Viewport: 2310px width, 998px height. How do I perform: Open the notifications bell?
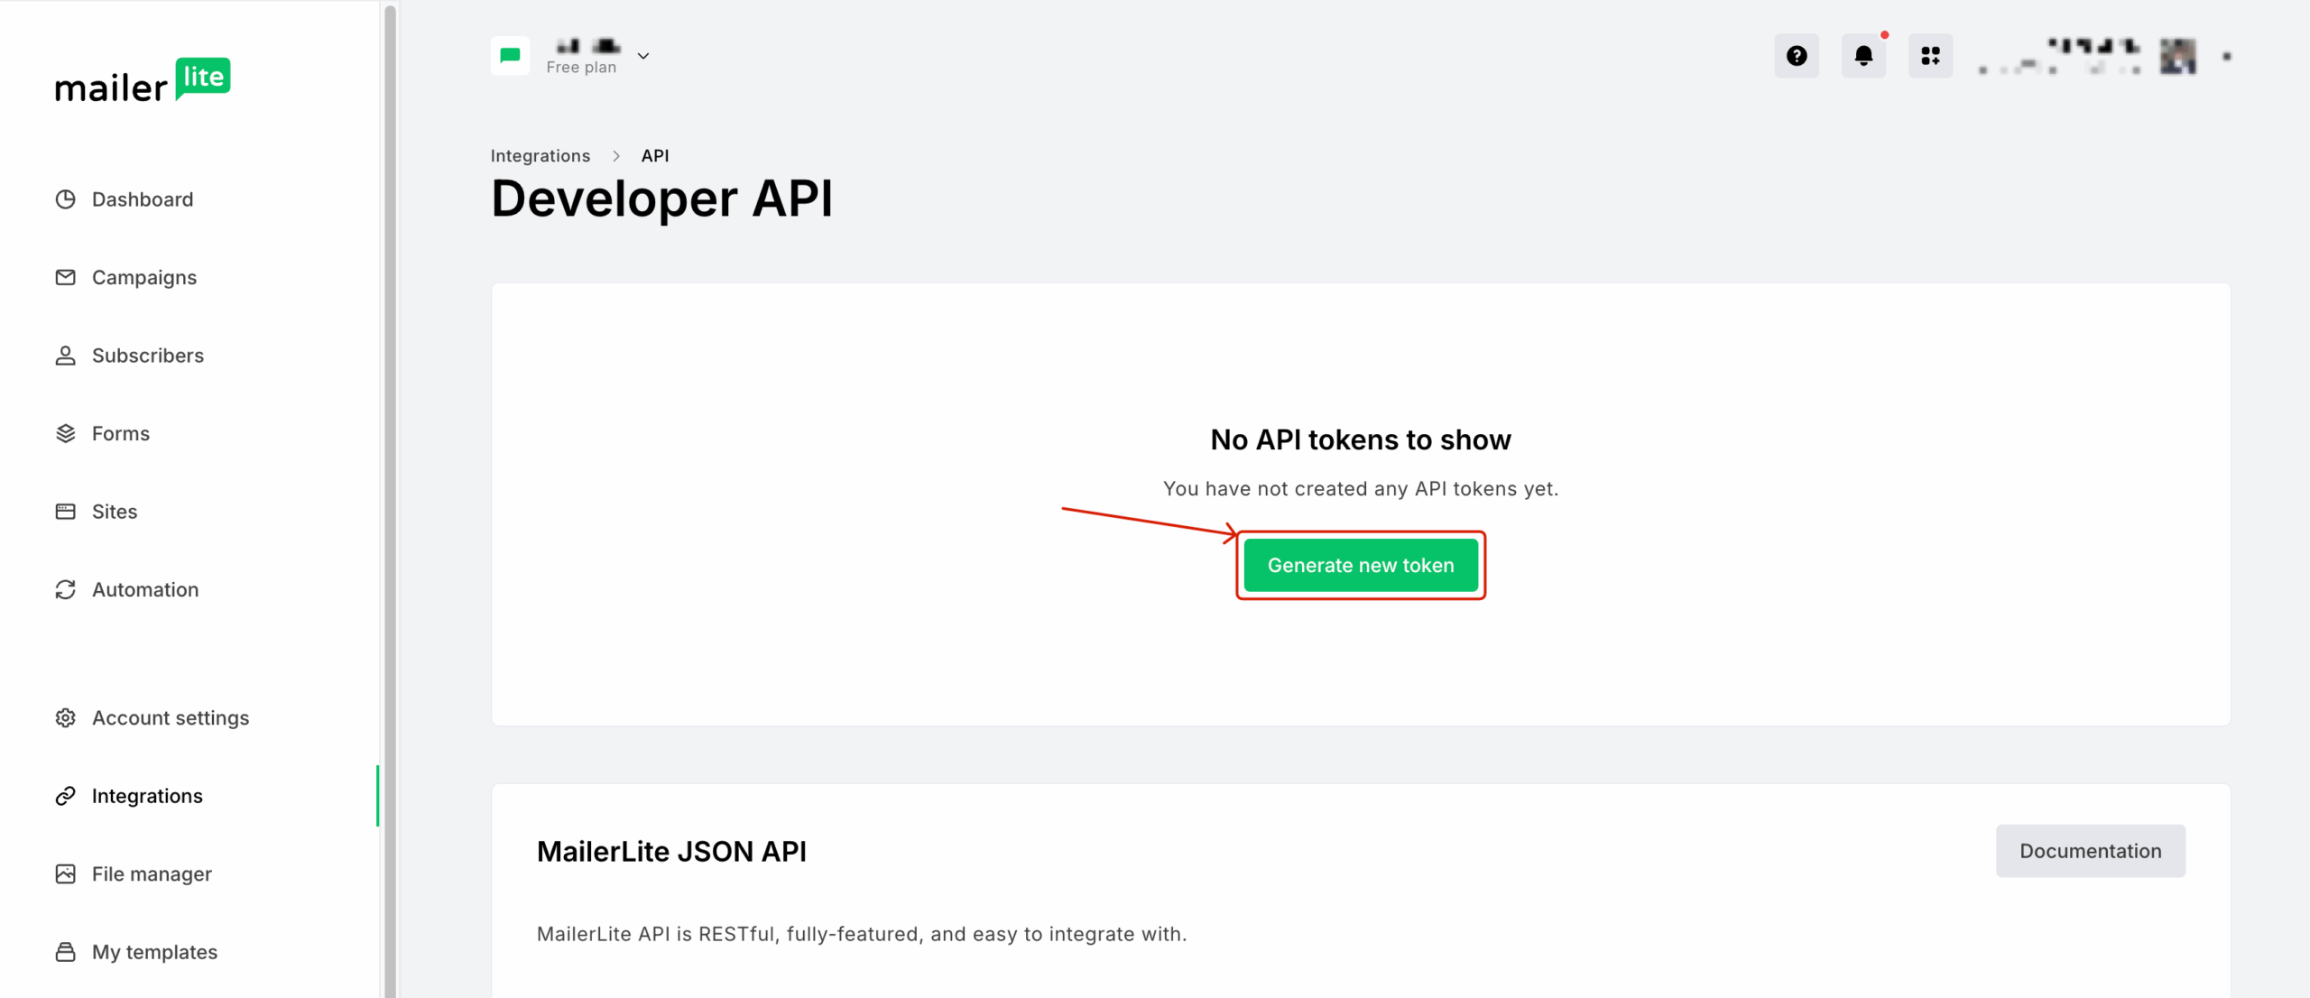coord(1863,55)
